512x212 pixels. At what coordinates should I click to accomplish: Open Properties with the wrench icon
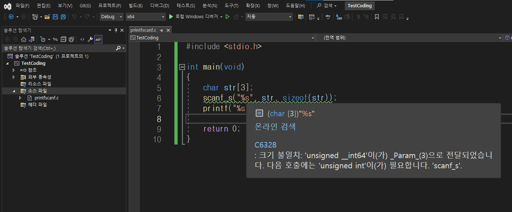(x=90, y=39)
